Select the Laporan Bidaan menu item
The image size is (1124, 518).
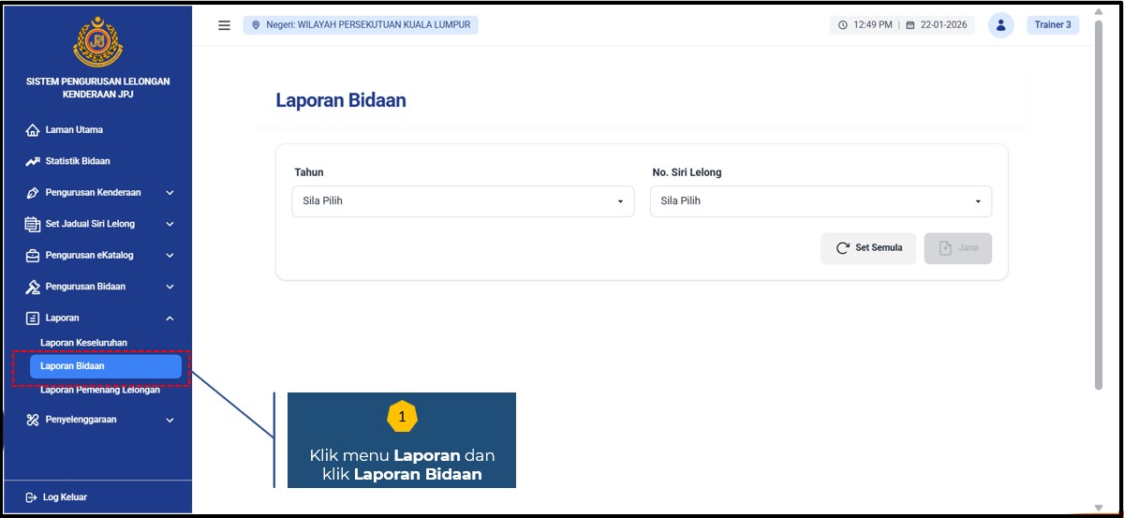105,366
